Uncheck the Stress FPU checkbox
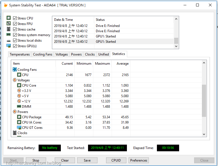This screenshot has height=166, width=218. (x=15, y=24)
